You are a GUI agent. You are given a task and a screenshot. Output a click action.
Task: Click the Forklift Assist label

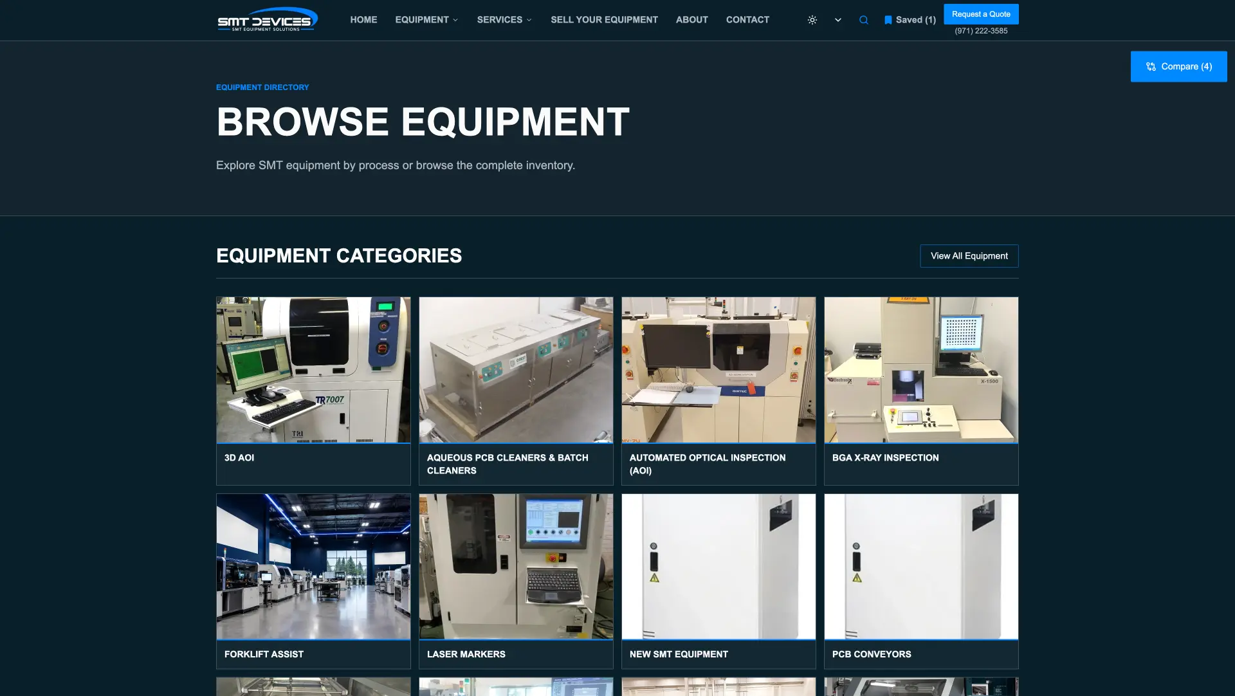264,654
